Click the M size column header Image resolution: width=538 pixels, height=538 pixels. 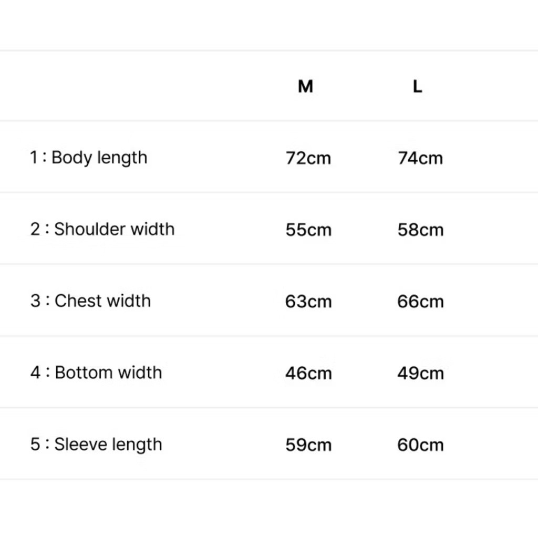tap(305, 86)
